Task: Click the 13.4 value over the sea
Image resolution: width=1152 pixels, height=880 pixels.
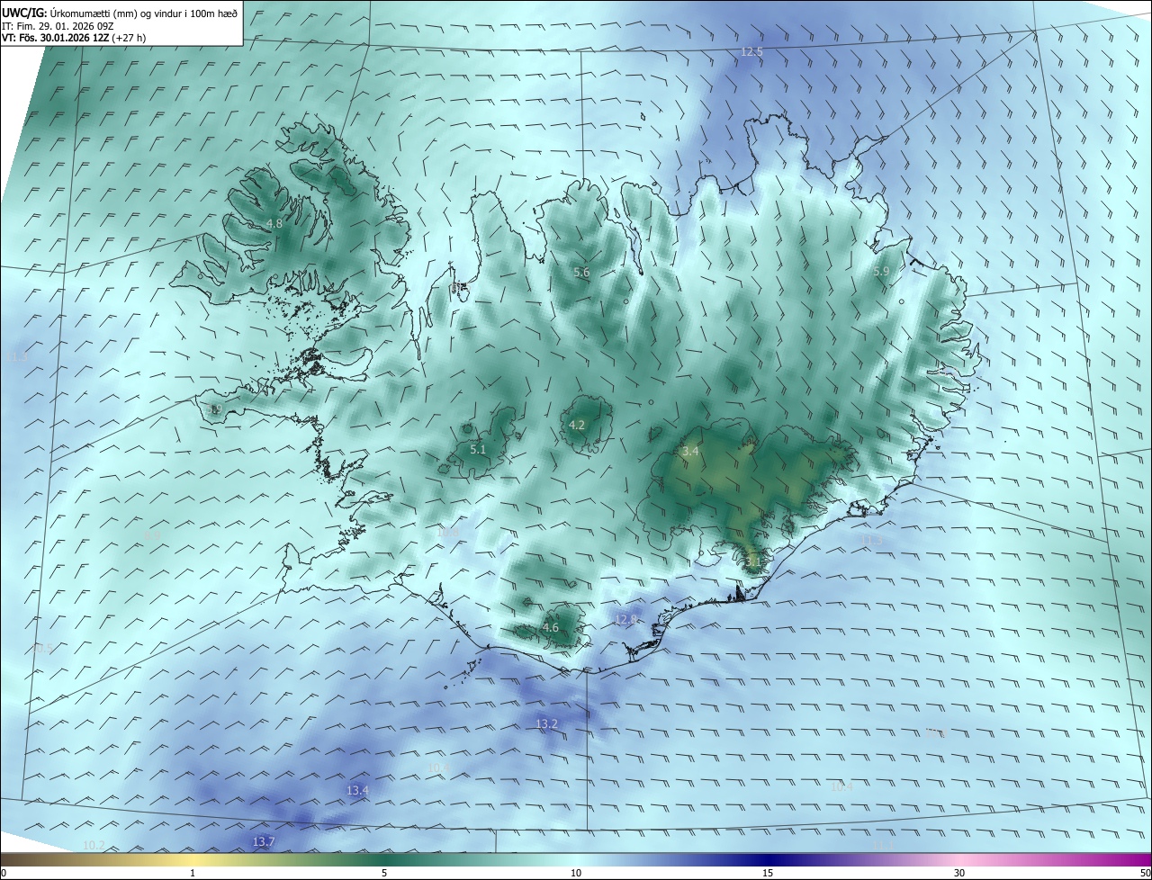Action: pyautogui.click(x=357, y=790)
